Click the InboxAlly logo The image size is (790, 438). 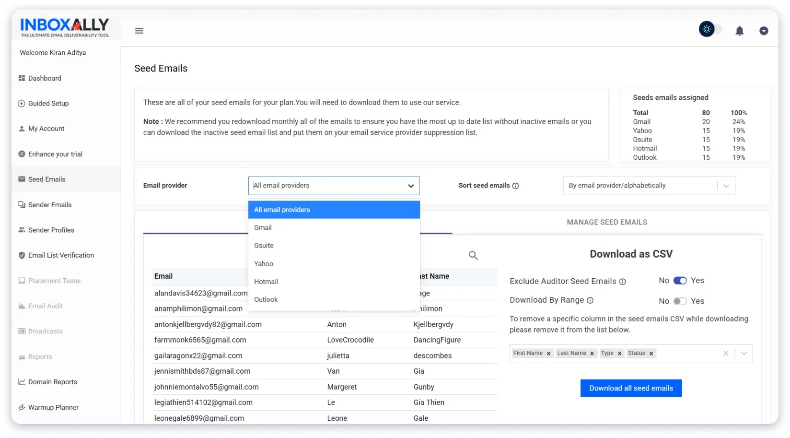tap(65, 27)
